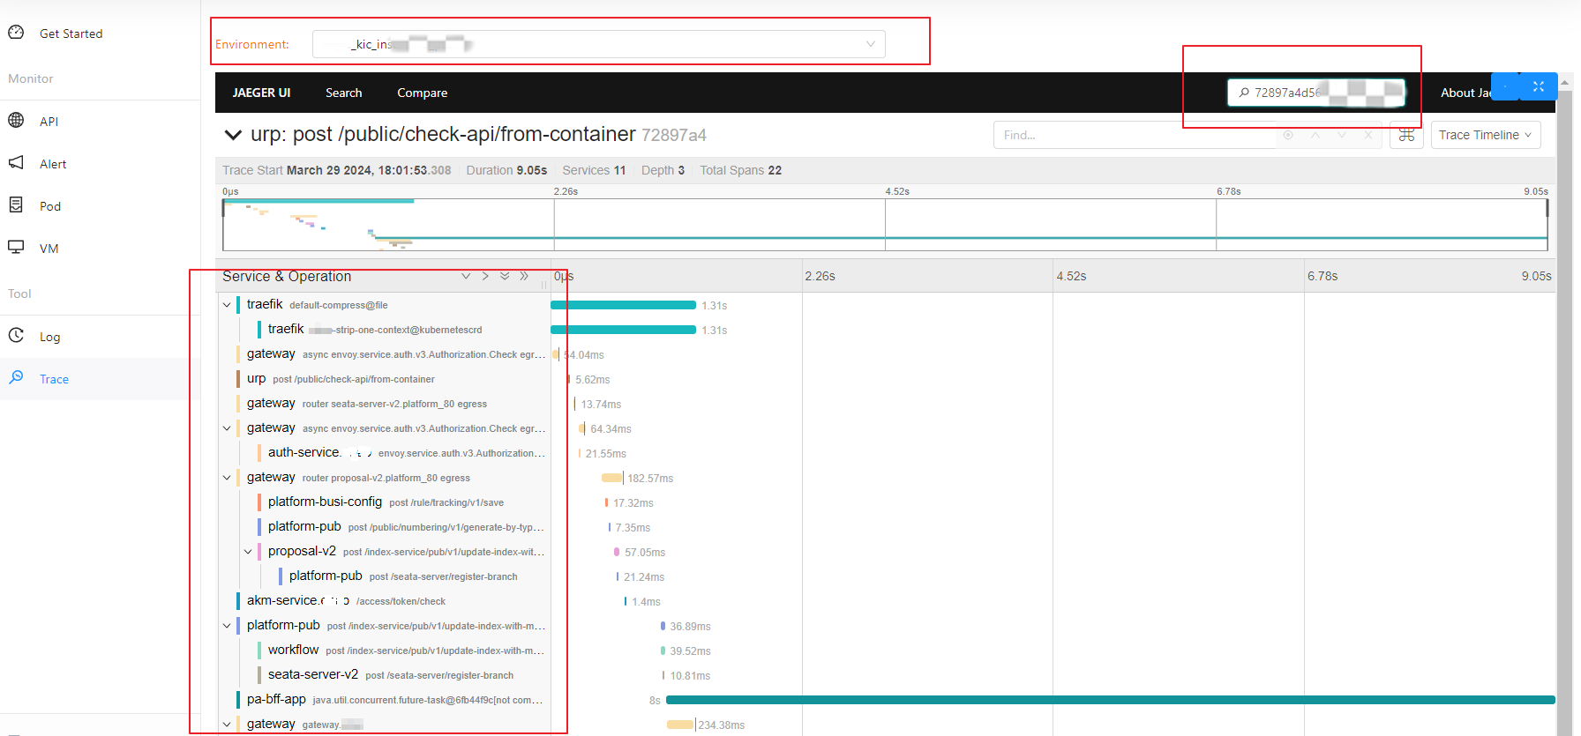Screen dimensions: 1581x736
Task: Open the Environment dropdown
Action: (x=598, y=44)
